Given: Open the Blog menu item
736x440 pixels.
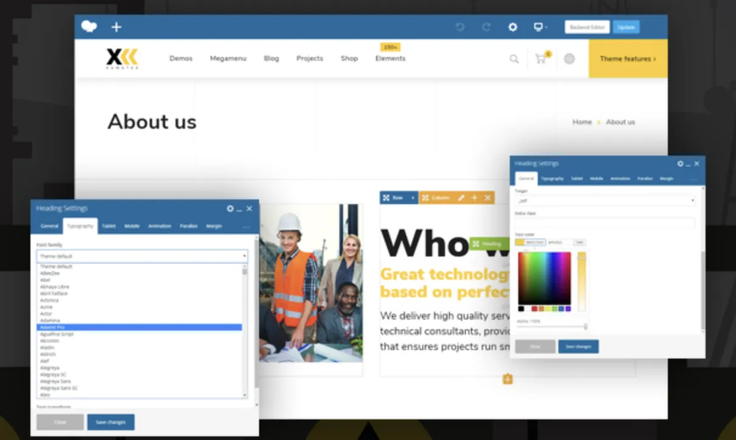Looking at the screenshot, I should coord(271,58).
